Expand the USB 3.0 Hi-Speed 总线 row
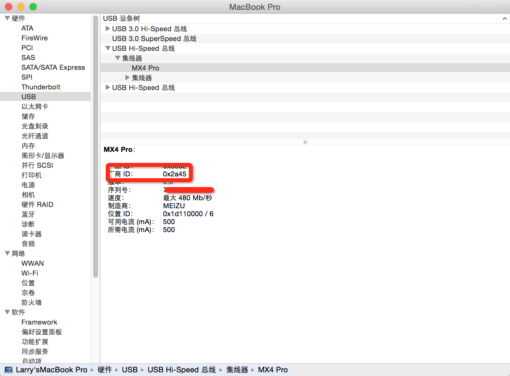Image resolution: width=510 pixels, height=376 pixels. pos(108,28)
